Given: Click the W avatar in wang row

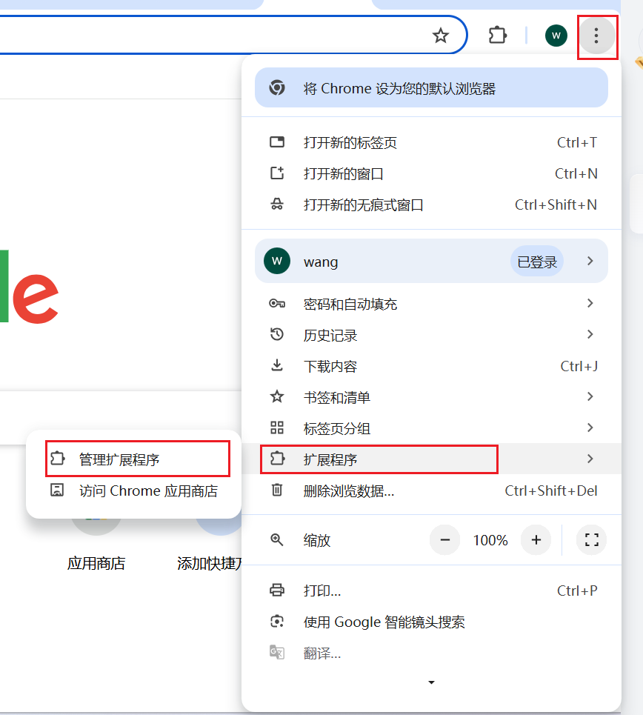Looking at the screenshot, I should tap(277, 261).
